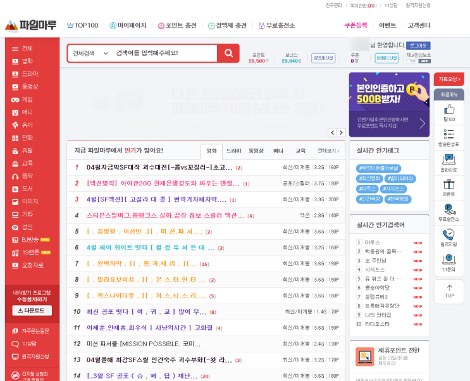Screen dimensions: 470x381
Task: Click the 쿠폰등록 link
Action: (x=356, y=25)
